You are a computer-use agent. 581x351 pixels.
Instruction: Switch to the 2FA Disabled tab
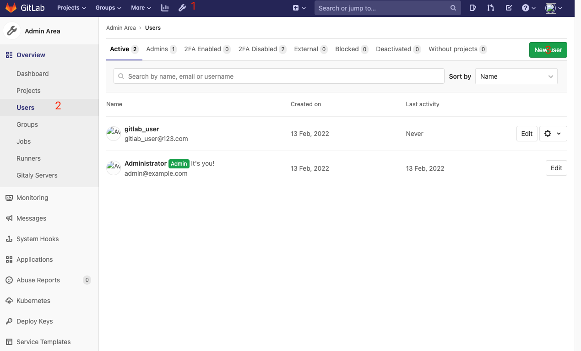point(262,49)
